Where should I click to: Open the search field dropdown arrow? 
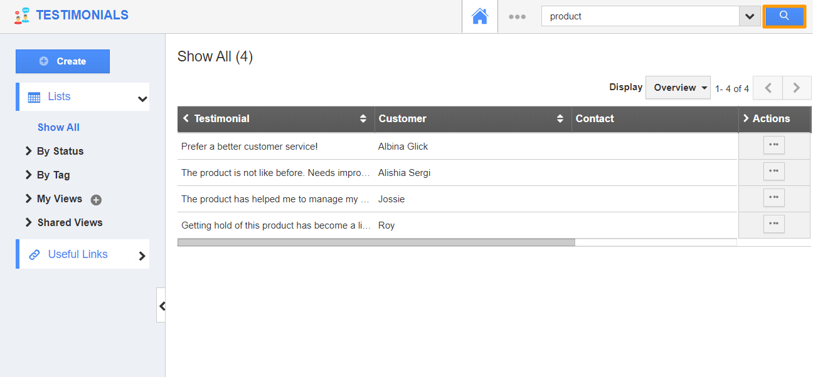click(750, 16)
